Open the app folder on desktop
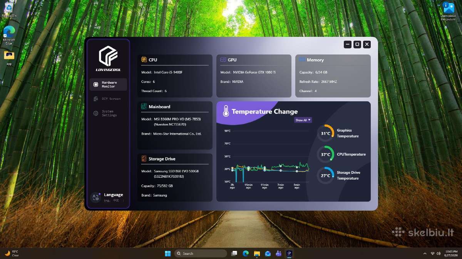Viewport: 462px width, 259px height. 9,58
